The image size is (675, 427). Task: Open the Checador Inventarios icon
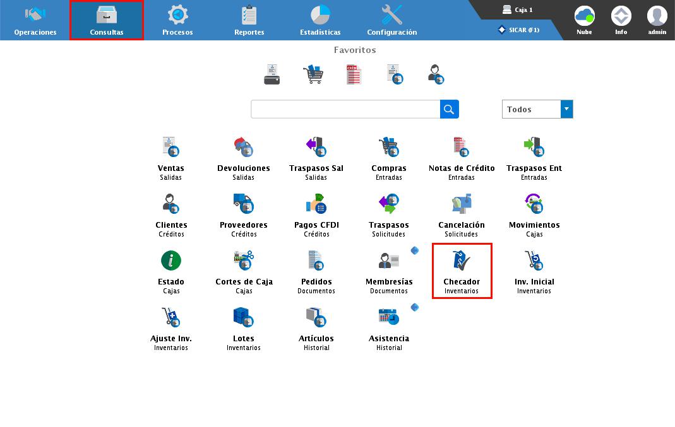462,260
